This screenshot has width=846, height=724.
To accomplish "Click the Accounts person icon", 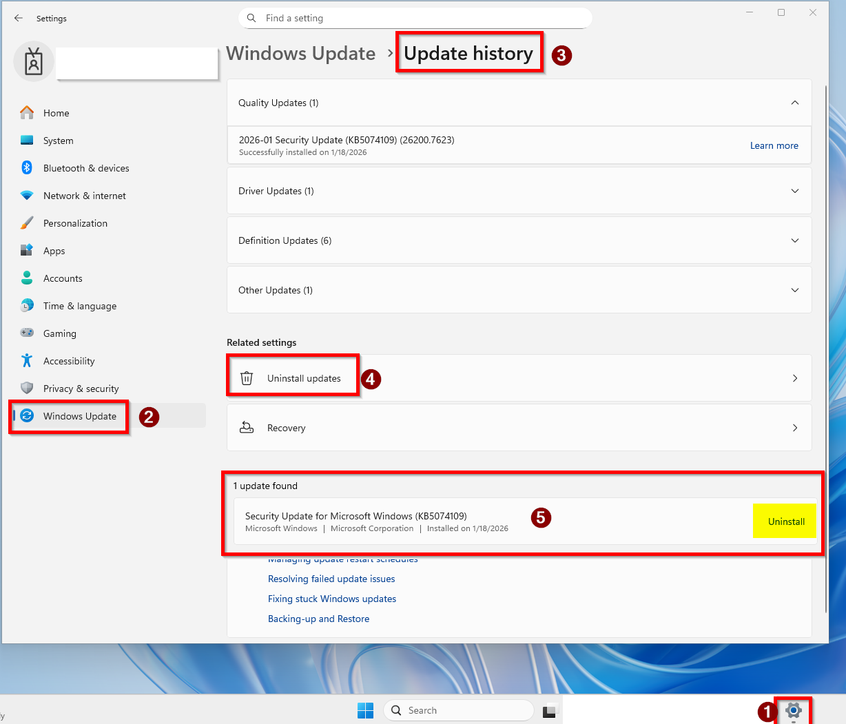I will [27, 278].
